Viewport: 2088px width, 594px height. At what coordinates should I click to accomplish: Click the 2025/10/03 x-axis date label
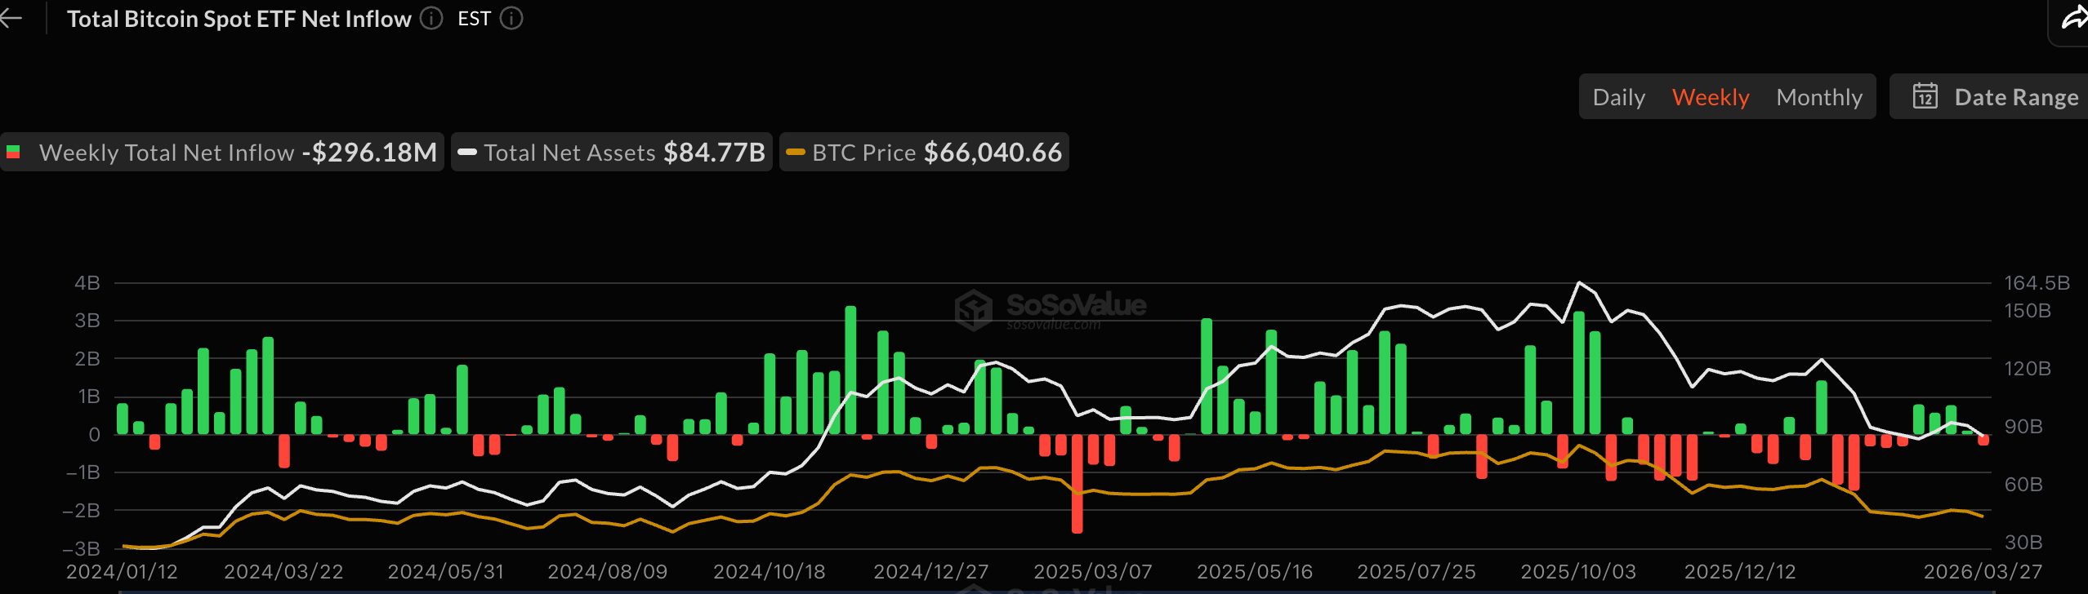pyautogui.click(x=1577, y=571)
